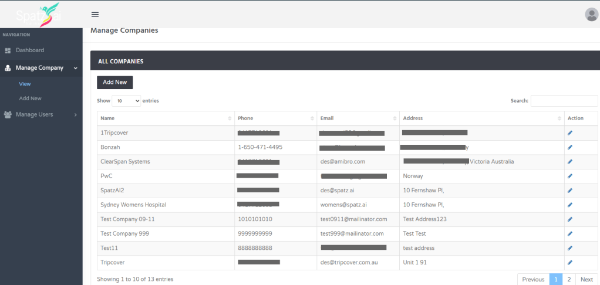This screenshot has height=285, width=600.
Task: Click edit icon for Test11
Action: (570, 248)
